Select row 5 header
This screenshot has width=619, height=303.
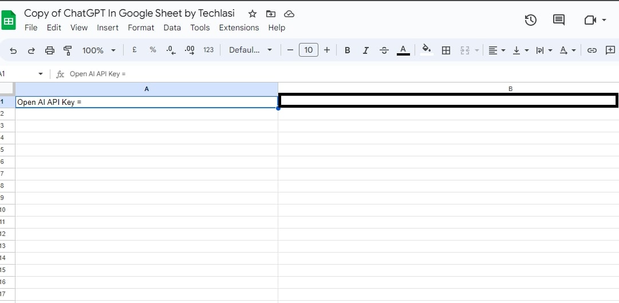pos(7,149)
